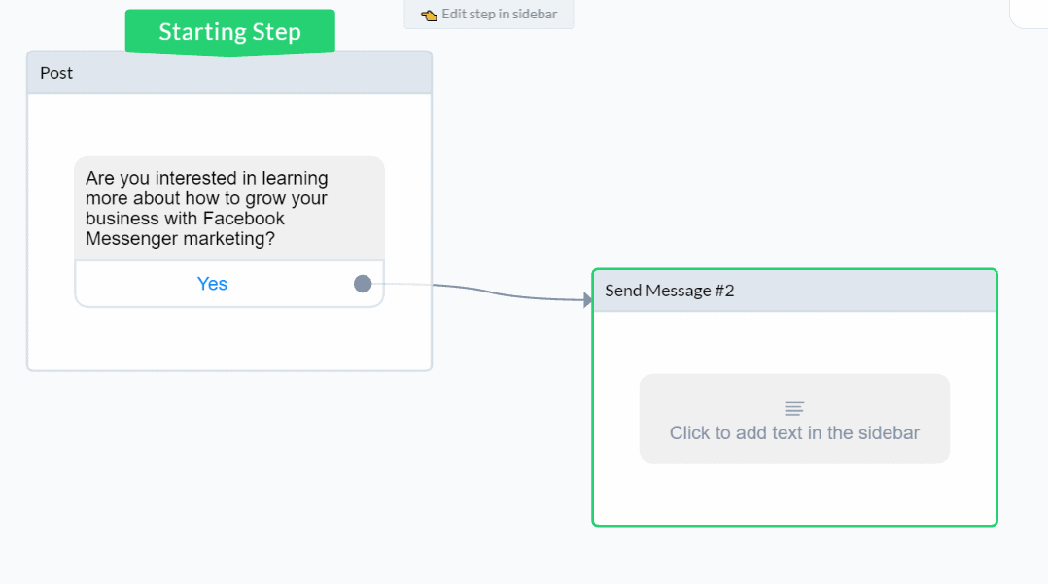Open the Facebook Messenger marketing question bubble

pyautogui.click(x=229, y=208)
